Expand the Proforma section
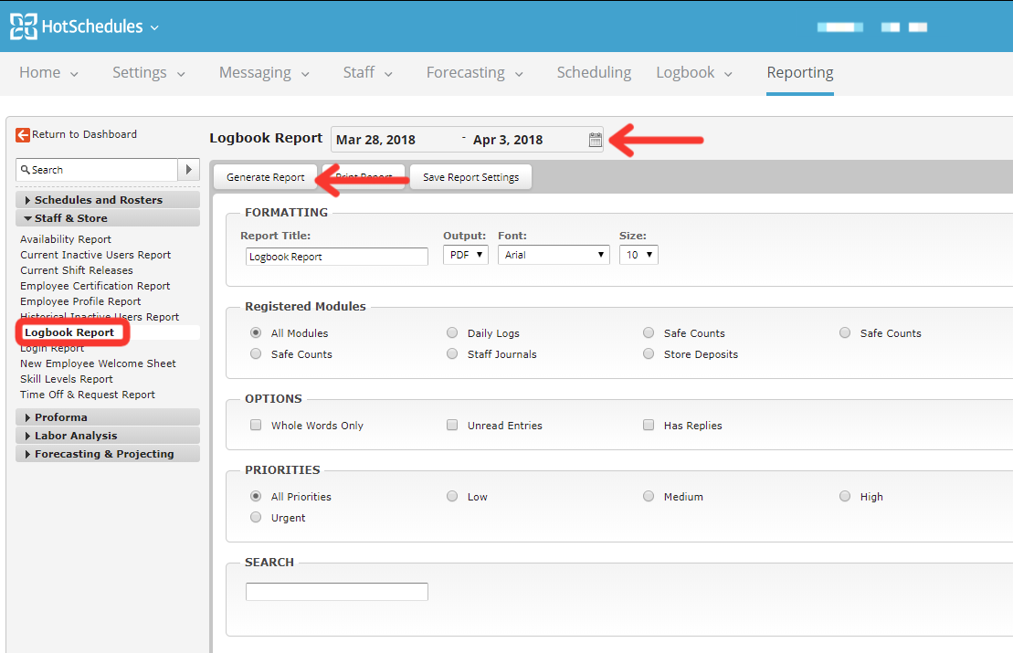 [107, 417]
